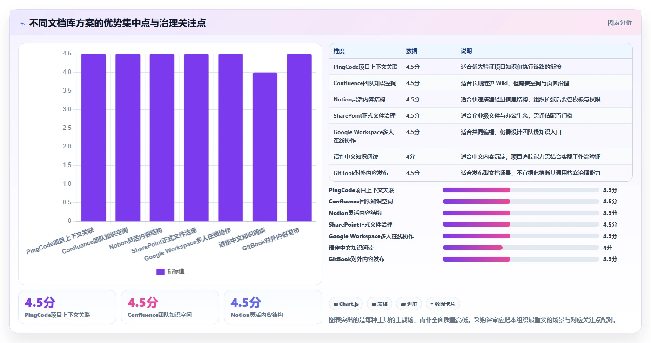Click the 图表分析 label in the header
Viewport: 651px width, 343px height.
[x=619, y=22]
